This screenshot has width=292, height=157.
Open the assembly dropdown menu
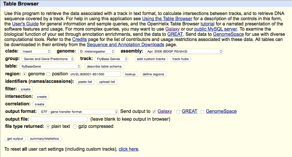(x=184, y=51)
